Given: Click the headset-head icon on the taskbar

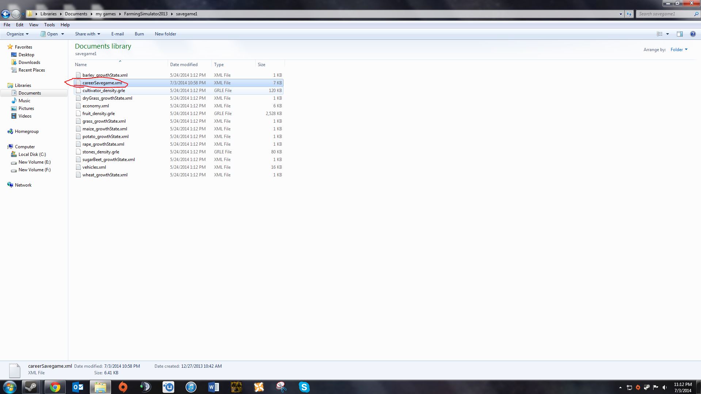Looking at the screenshot, I should coord(146,387).
